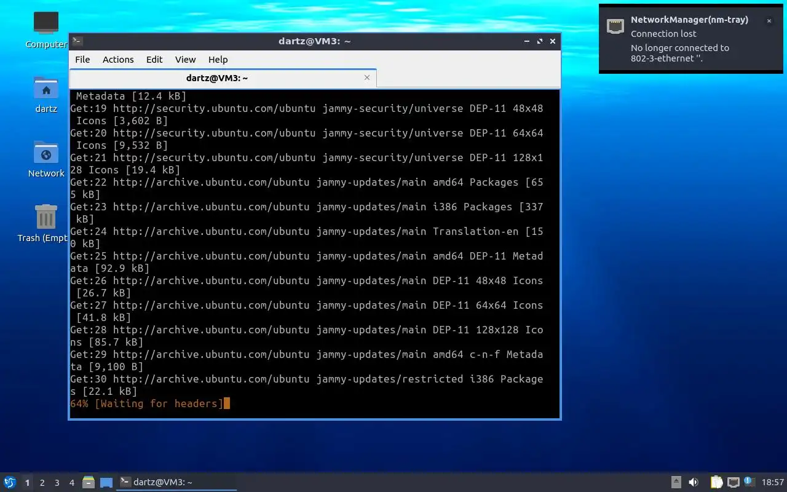Dismiss the NetworkManager Connection lost notification

click(x=769, y=21)
